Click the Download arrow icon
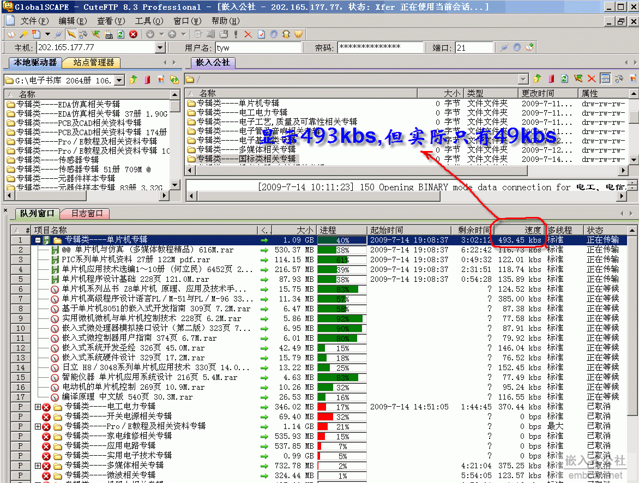Viewport: 639px width, 483px height. (150, 34)
